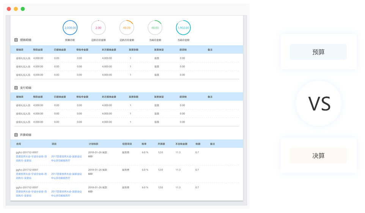365x213 pixels.
Task: Select the green 48.00 progress ring
Action: click(155, 28)
